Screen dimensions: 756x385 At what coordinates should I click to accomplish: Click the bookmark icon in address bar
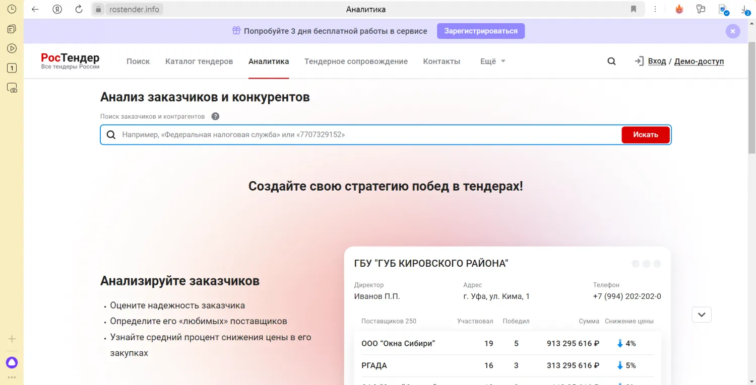point(634,9)
